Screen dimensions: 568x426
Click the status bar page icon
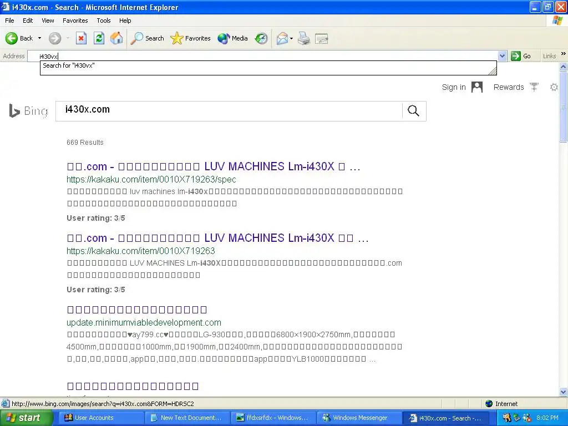tap(5, 404)
